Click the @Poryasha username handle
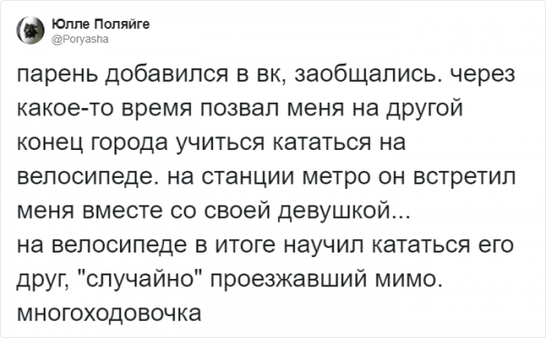Viewport: 546px width, 338px height. [80, 39]
